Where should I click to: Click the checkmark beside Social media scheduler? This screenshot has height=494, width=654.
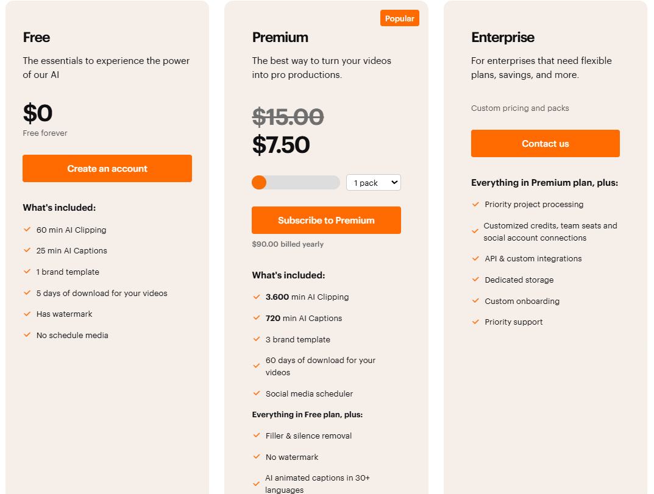(257, 393)
